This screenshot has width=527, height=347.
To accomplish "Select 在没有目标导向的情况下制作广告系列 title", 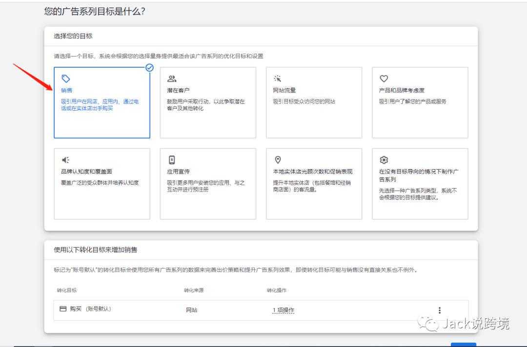I will click(419, 175).
